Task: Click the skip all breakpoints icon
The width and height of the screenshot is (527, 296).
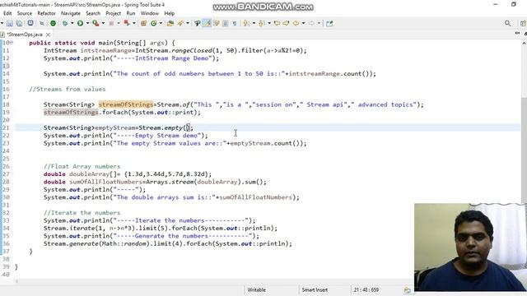Action: [x=42, y=23]
